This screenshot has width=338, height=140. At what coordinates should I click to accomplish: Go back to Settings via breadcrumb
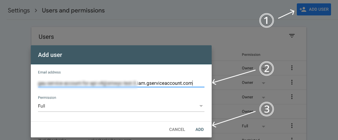pos(19,11)
